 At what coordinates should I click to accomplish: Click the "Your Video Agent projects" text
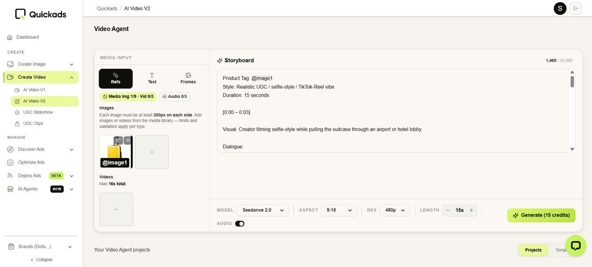click(122, 250)
